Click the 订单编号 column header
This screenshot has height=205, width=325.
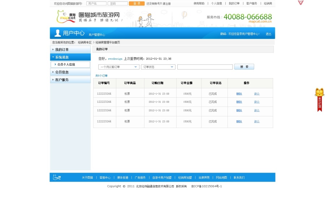pyautogui.click(x=104, y=83)
